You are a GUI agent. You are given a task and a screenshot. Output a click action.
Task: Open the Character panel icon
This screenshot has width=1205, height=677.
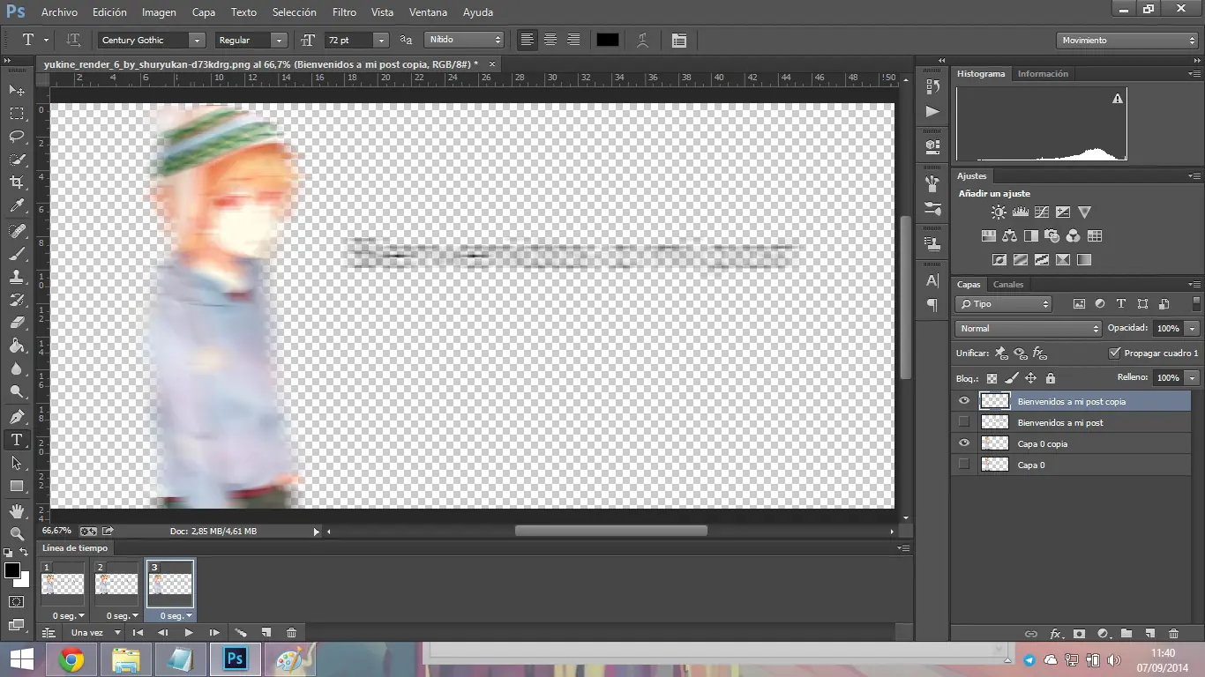click(932, 280)
